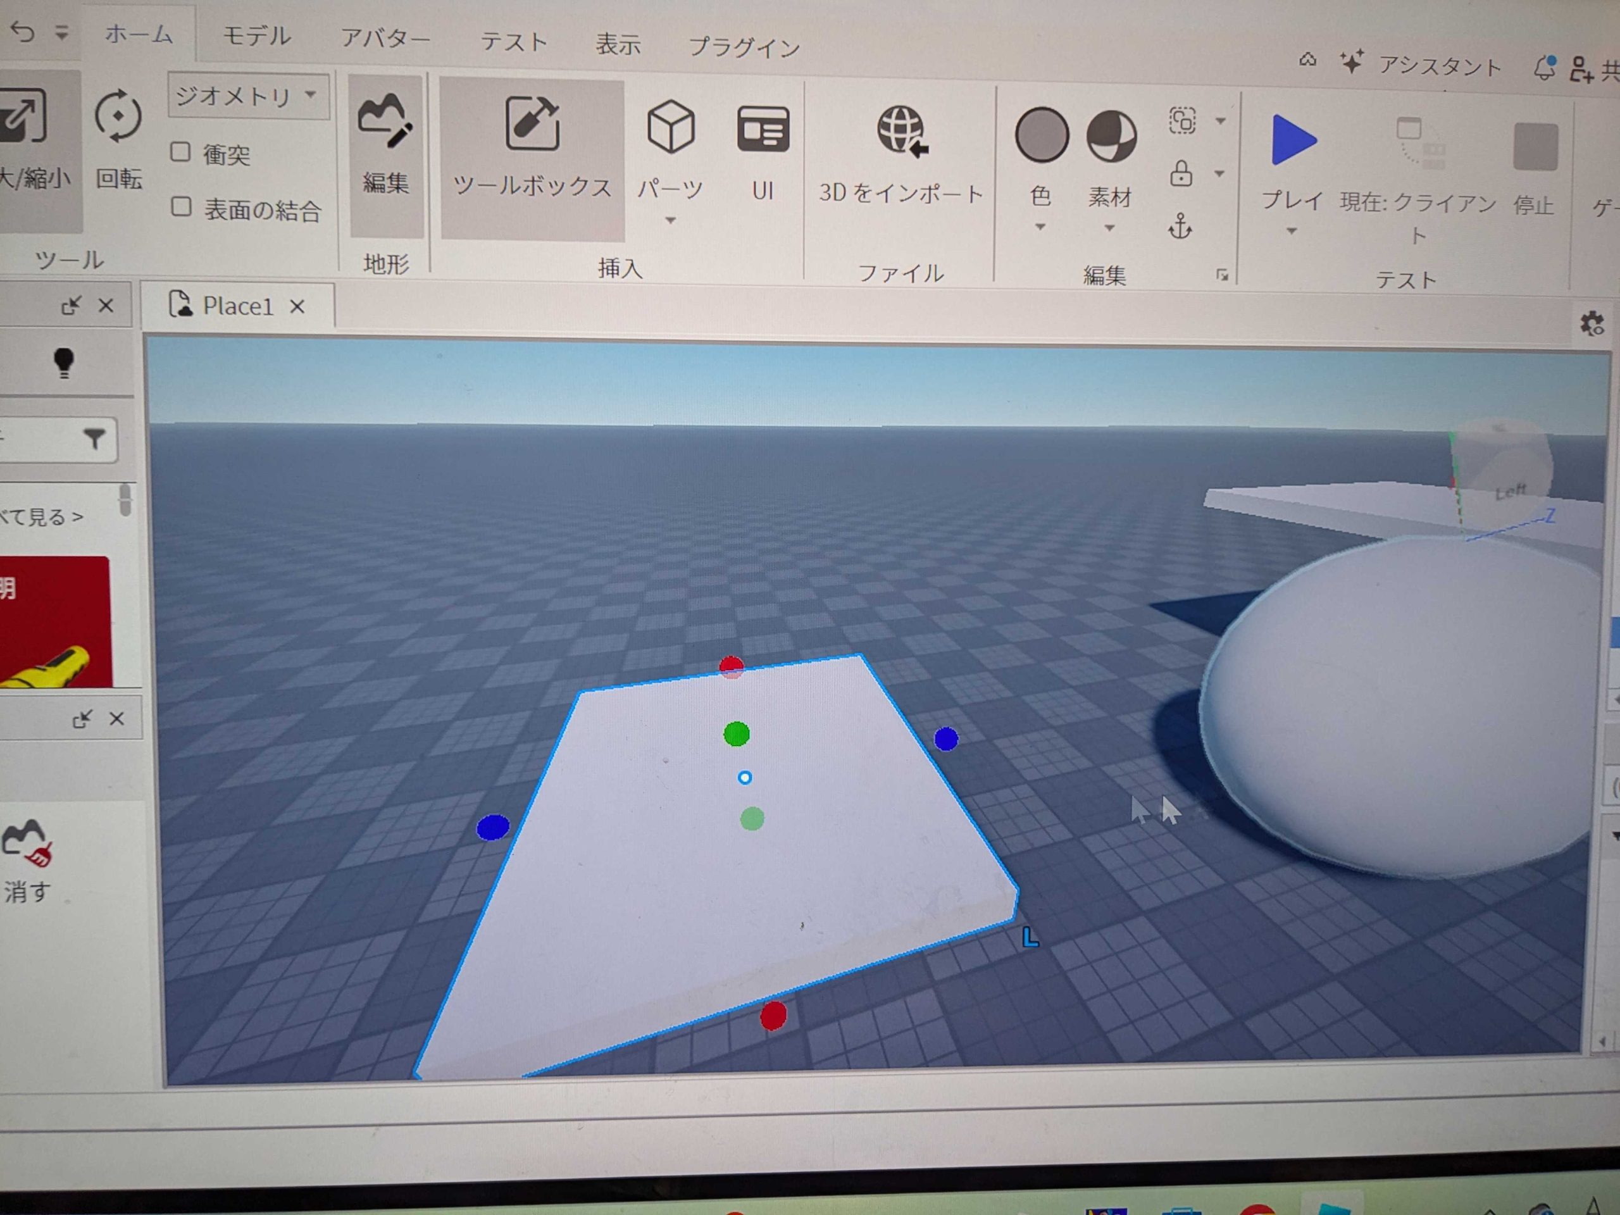
Task: Click the Material (素材) sphere icon
Action: click(x=1111, y=137)
